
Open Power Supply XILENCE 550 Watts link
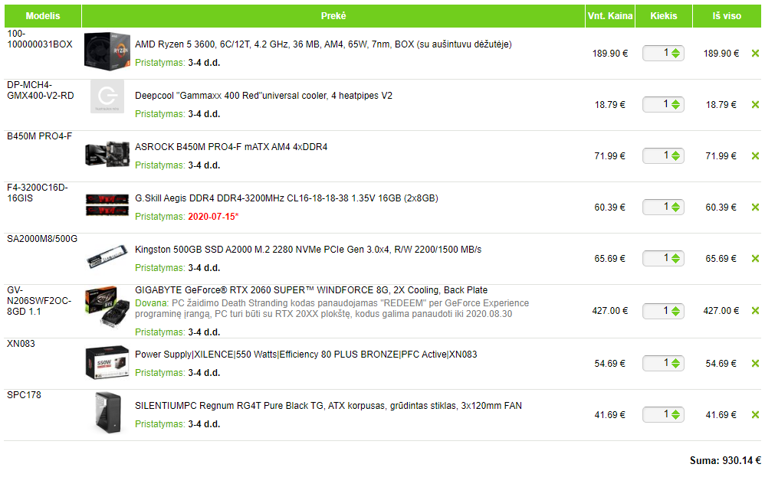pyautogui.click(x=306, y=355)
